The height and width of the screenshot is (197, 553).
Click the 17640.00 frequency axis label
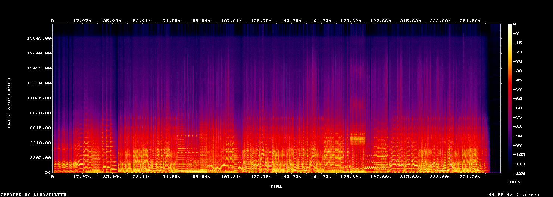(39, 53)
